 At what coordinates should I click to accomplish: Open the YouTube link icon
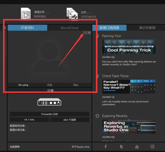(x=137, y=146)
